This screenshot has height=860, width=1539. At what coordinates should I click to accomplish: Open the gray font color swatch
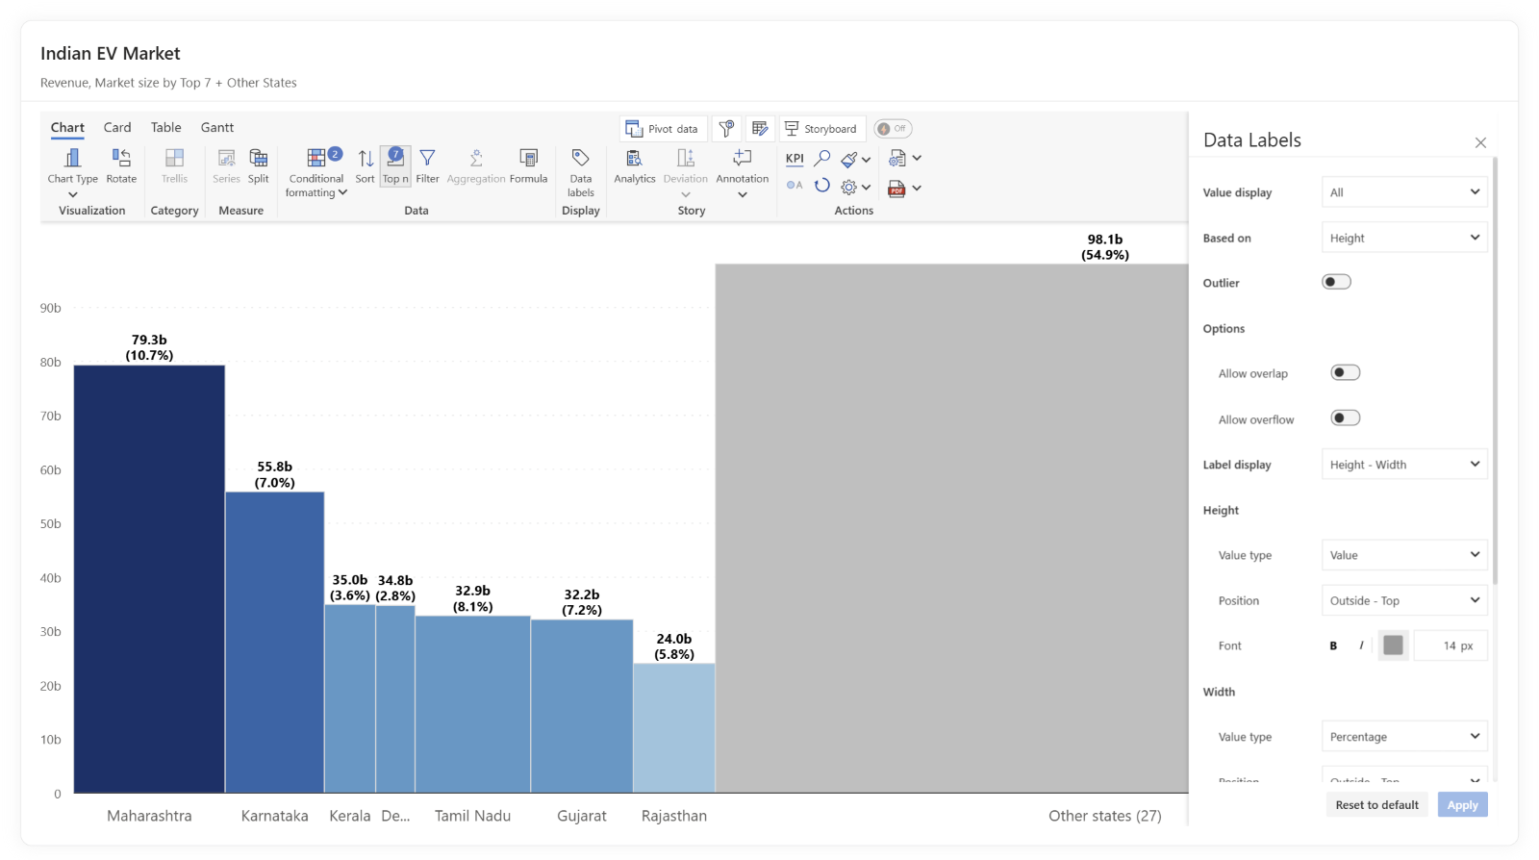pyautogui.click(x=1392, y=645)
